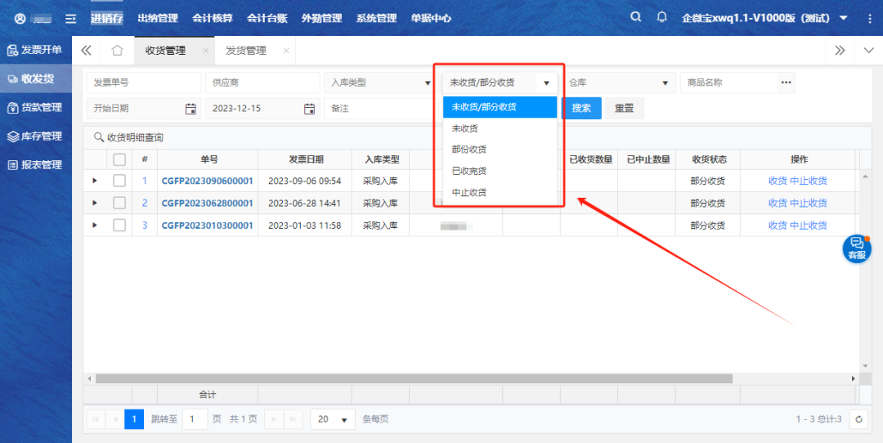The height and width of the screenshot is (443, 883).
Task: Click 中止收货 link in first row
Action: [x=808, y=181]
